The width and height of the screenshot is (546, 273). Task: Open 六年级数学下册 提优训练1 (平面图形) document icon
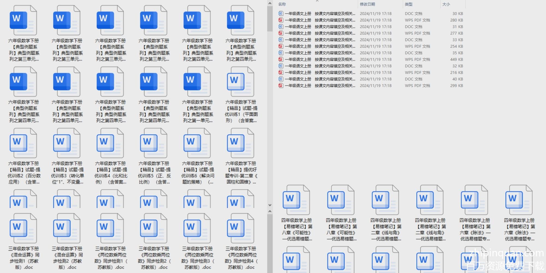click(x=241, y=82)
